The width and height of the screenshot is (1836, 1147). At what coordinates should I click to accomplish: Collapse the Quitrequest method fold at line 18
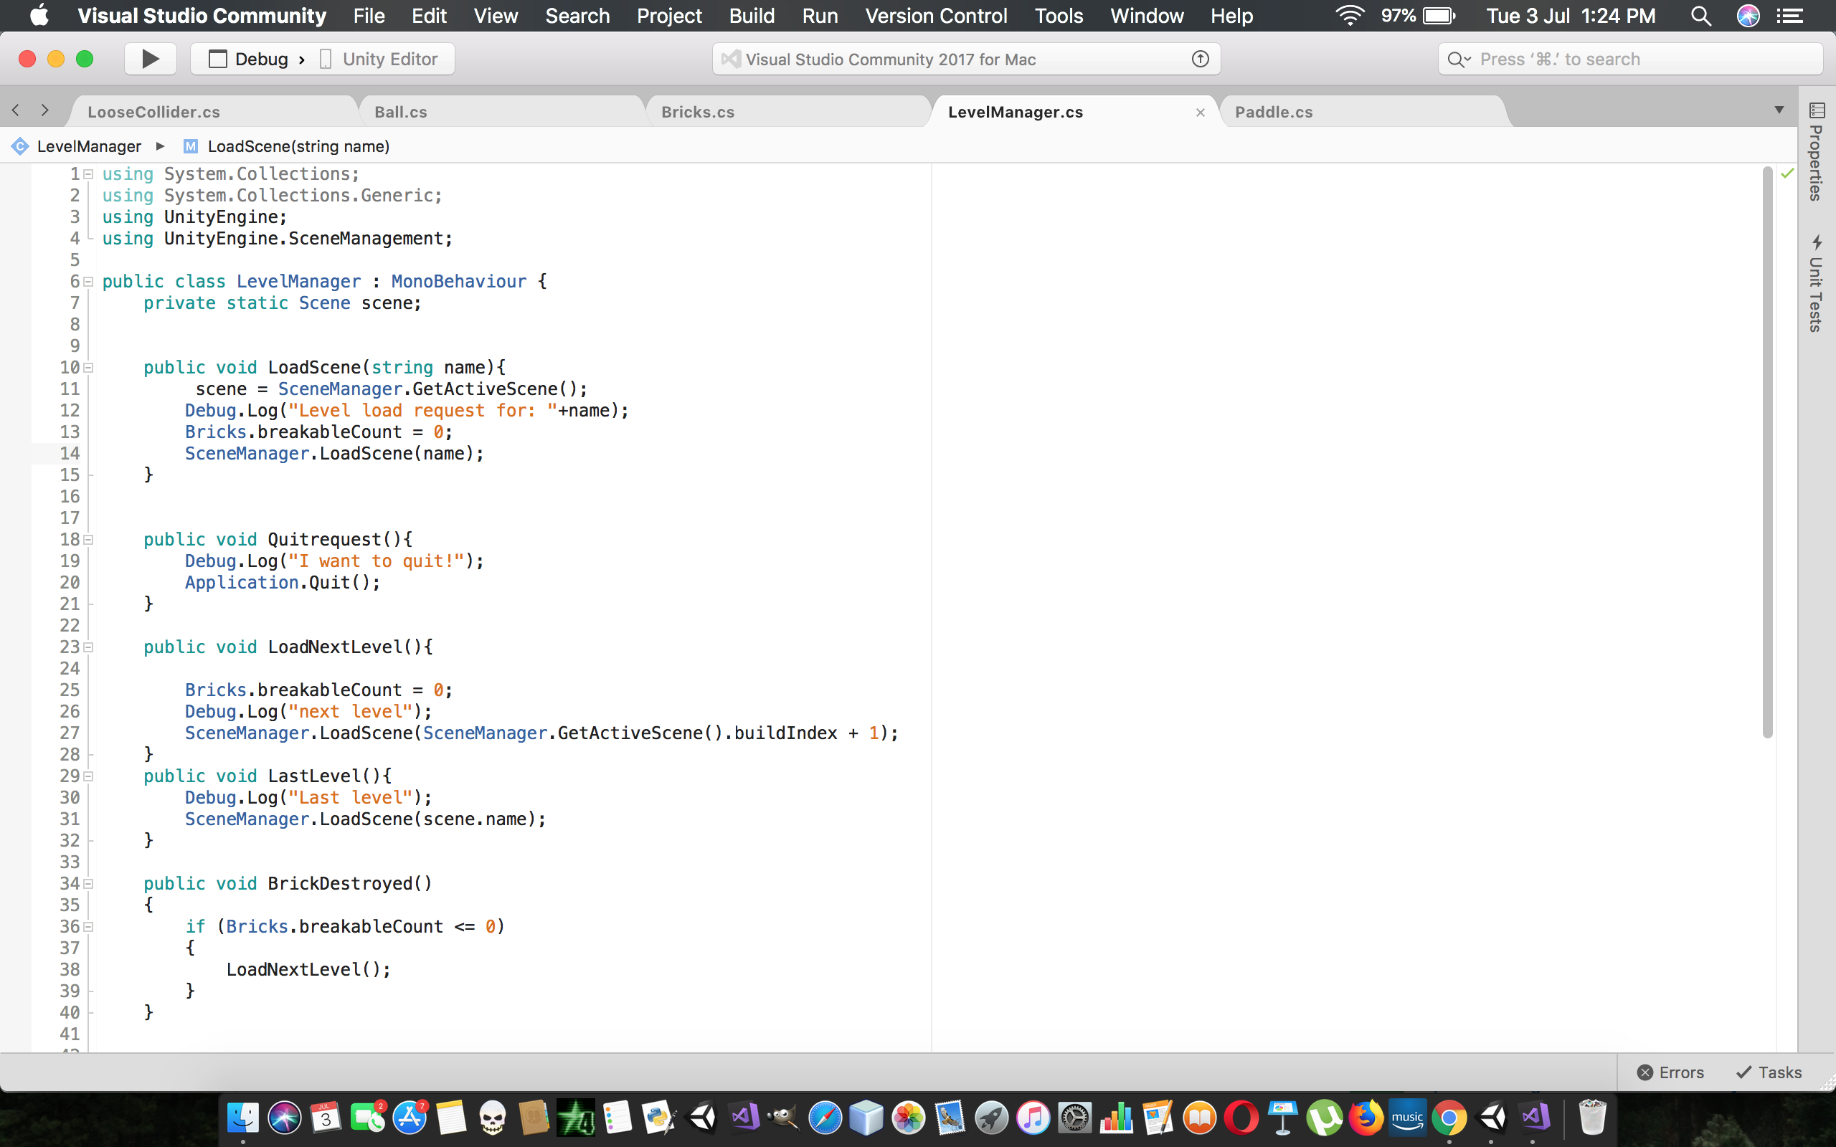coord(89,540)
